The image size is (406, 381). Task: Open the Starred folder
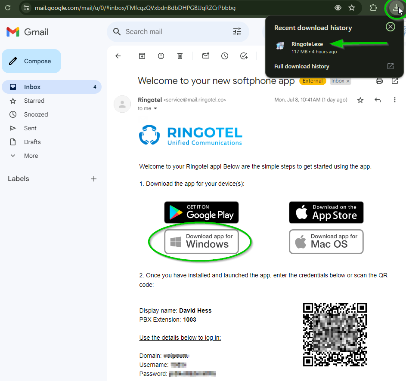click(x=34, y=101)
